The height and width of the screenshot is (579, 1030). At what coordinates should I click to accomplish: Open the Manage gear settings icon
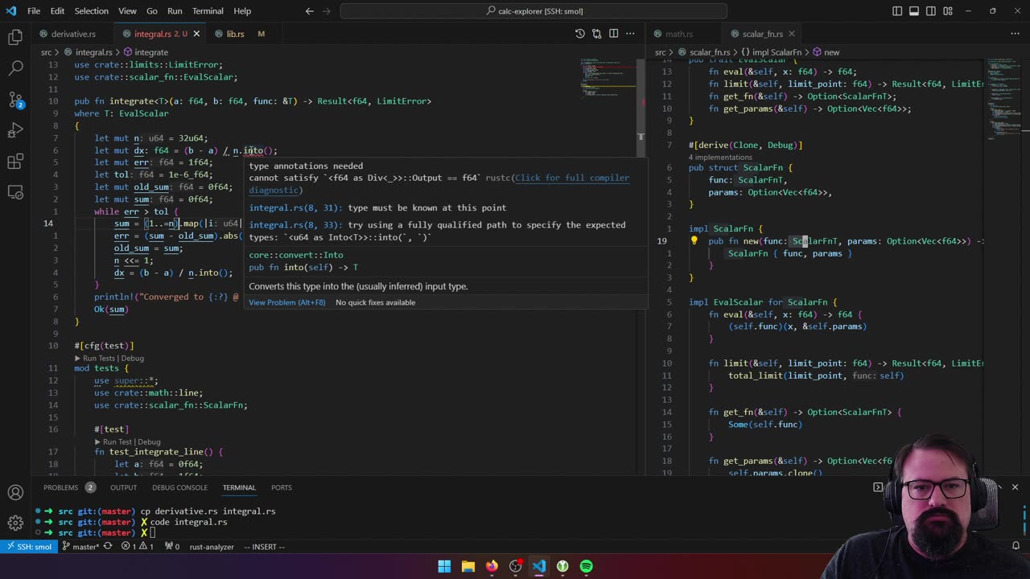(x=15, y=524)
